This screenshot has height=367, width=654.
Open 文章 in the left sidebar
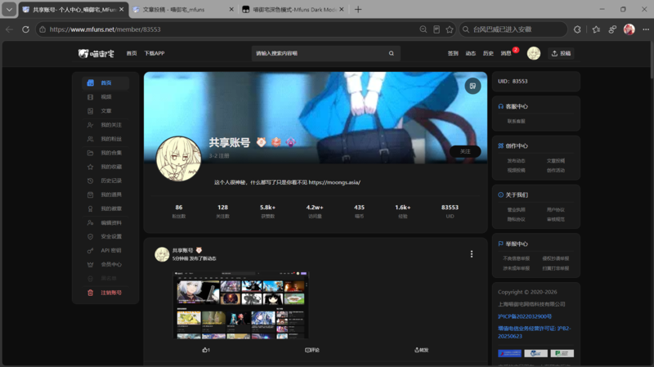click(105, 111)
